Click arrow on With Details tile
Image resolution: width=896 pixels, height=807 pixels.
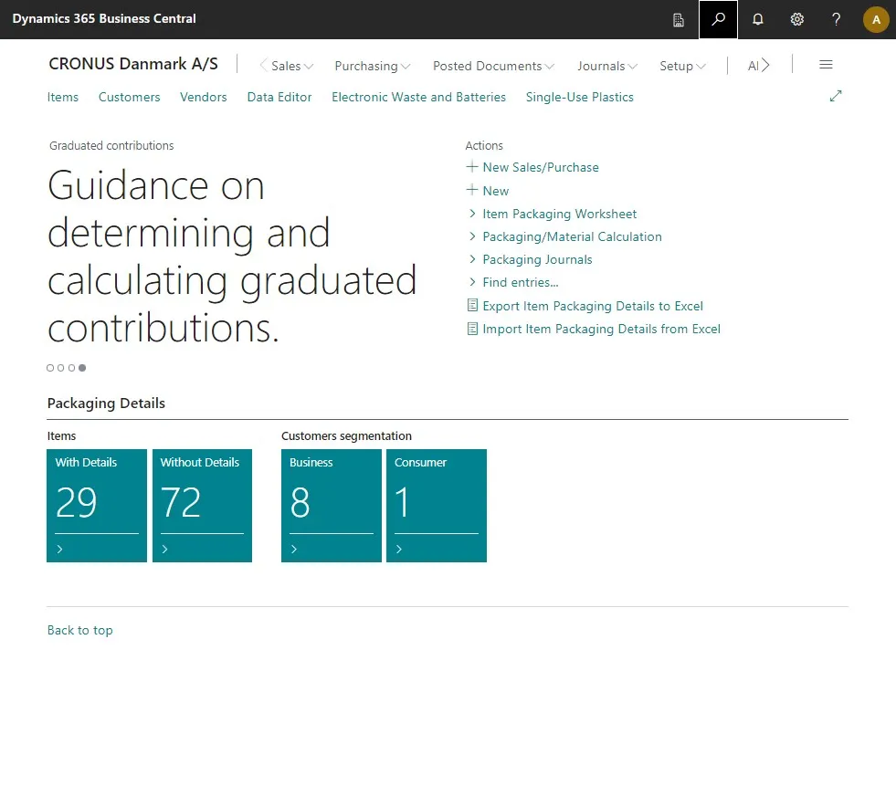pyautogui.click(x=60, y=549)
